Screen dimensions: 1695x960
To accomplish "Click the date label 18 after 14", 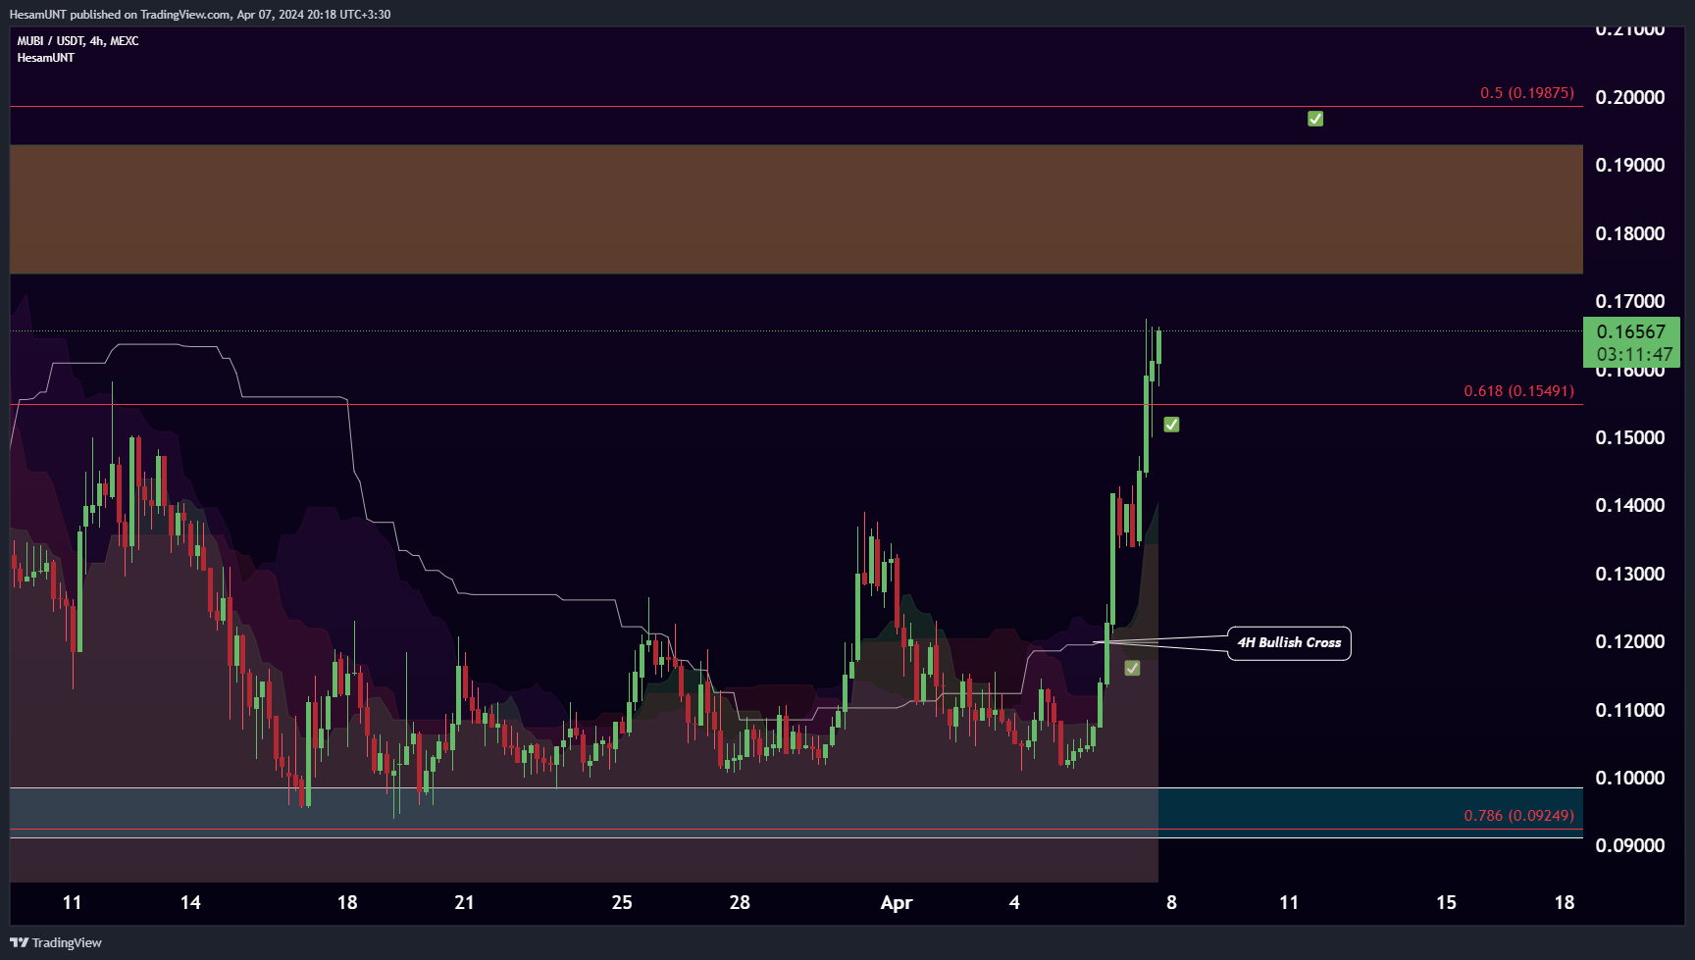I will (347, 902).
